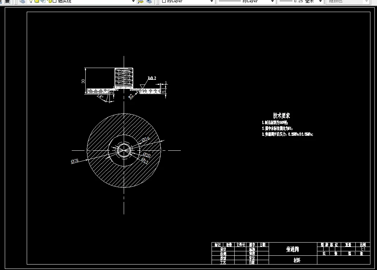377x270 pixels.
Task: Click the 签字 header cell
Action: coord(252,245)
